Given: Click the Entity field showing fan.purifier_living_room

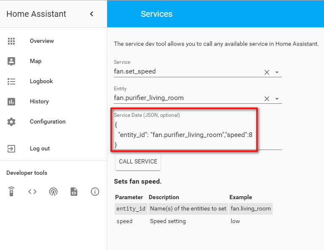Looking at the screenshot, I should click(185, 98).
